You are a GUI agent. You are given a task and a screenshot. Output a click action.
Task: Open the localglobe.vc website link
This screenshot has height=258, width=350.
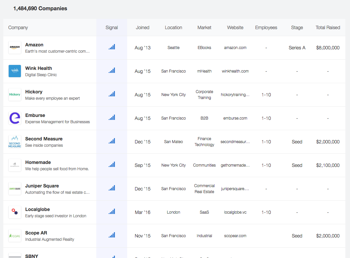(235, 212)
